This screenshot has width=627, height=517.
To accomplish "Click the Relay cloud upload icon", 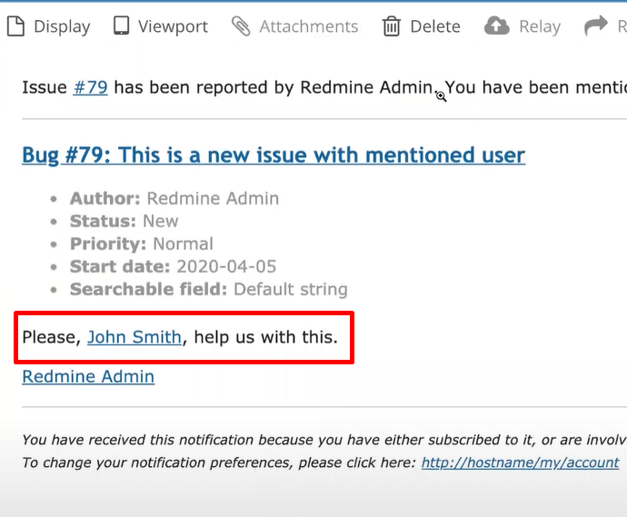I will pos(497,26).
